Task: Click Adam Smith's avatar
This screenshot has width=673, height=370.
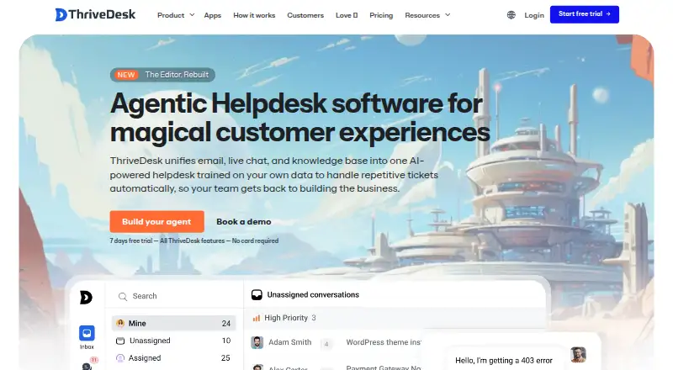Action: pos(257,342)
